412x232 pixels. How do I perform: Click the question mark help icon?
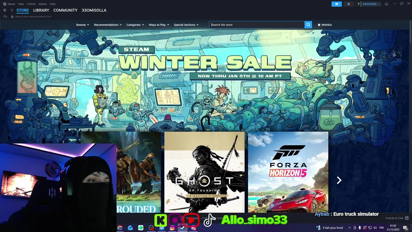point(359,4)
